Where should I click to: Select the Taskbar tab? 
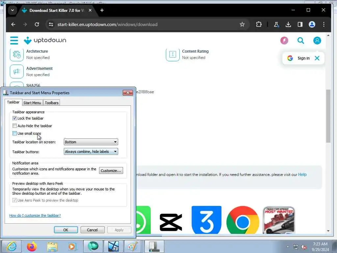tap(13, 102)
